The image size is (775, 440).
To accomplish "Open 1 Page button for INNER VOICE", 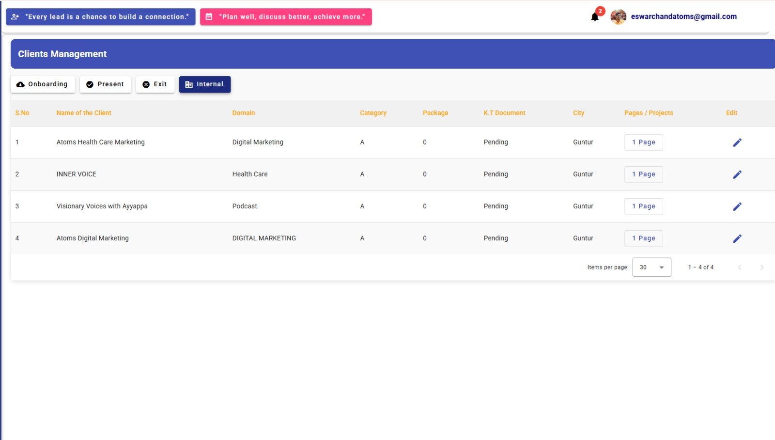I will [644, 174].
